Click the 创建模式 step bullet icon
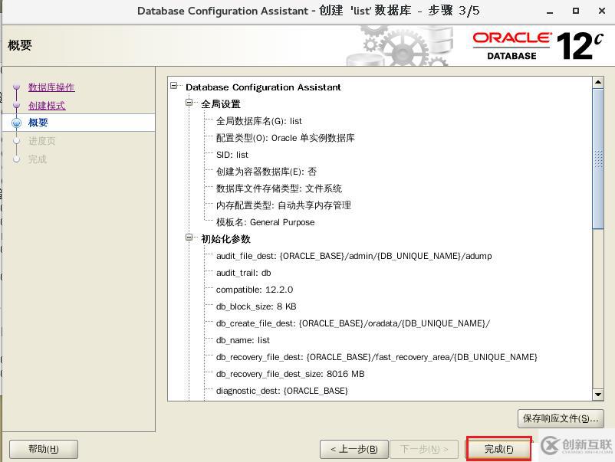 point(16,105)
